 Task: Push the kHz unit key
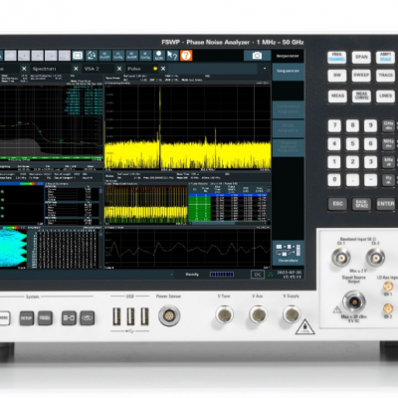(x=388, y=162)
